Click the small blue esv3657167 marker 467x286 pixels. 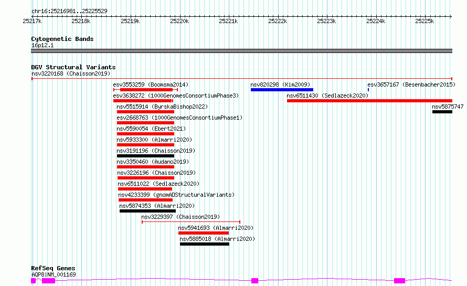[x=368, y=90]
